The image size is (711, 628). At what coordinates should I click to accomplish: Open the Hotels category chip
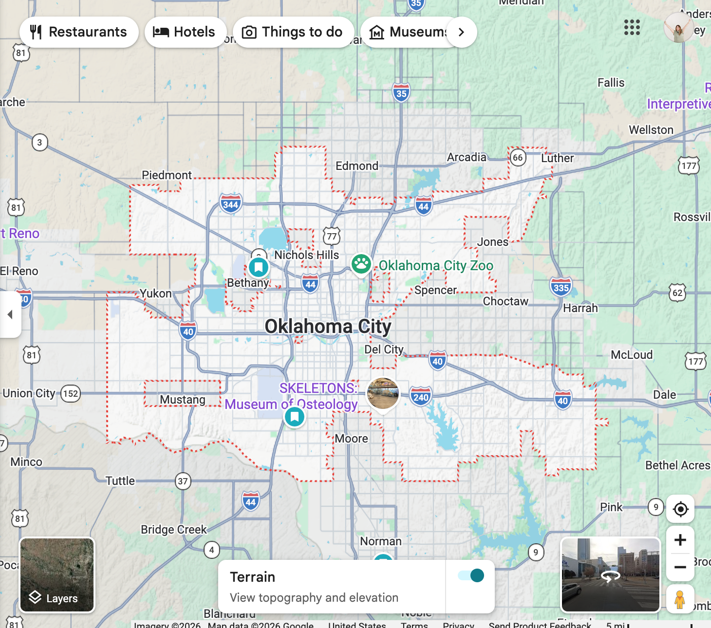(x=185, y=32)
